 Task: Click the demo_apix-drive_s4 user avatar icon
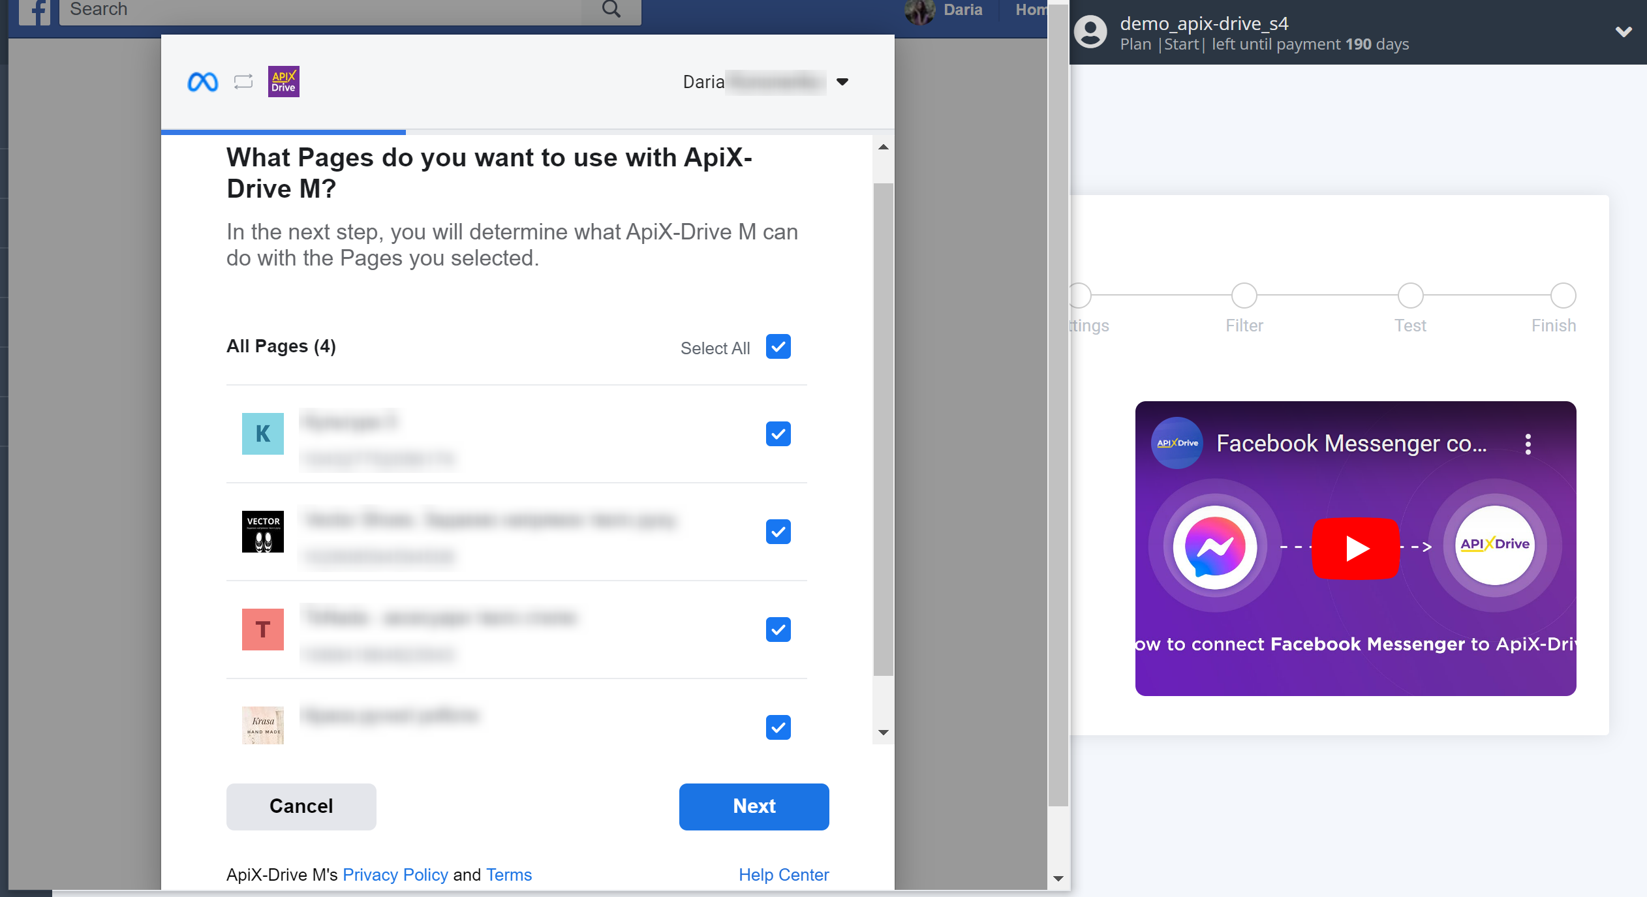pyautogui.click(x=1091, y=32)
